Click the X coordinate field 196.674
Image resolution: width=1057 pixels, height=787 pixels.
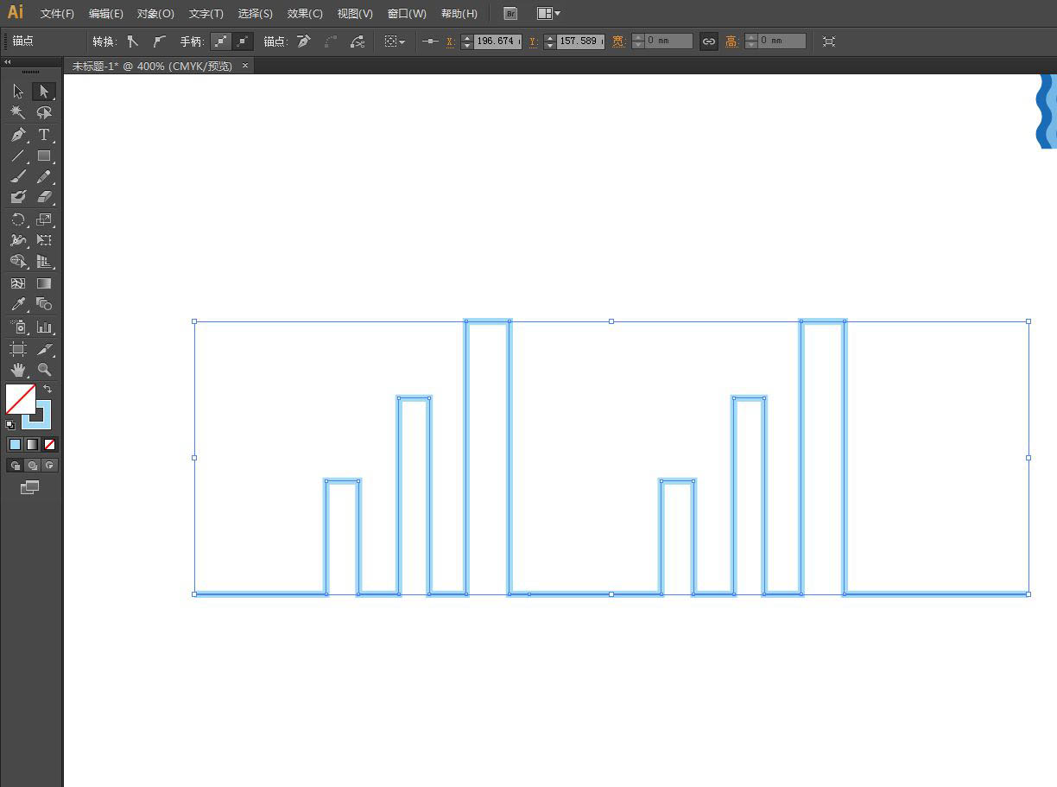(x=497, y=41)
